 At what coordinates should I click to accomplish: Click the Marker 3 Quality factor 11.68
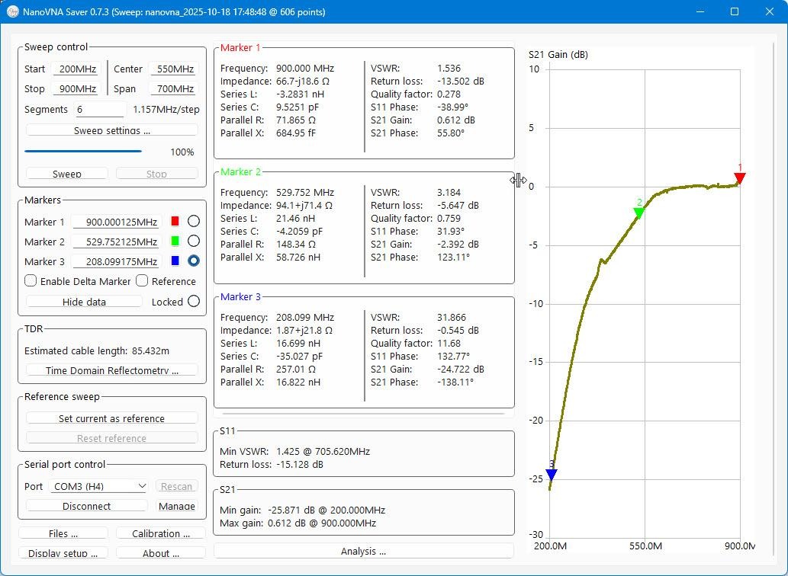pyautogui.click(x=449, y=343)
